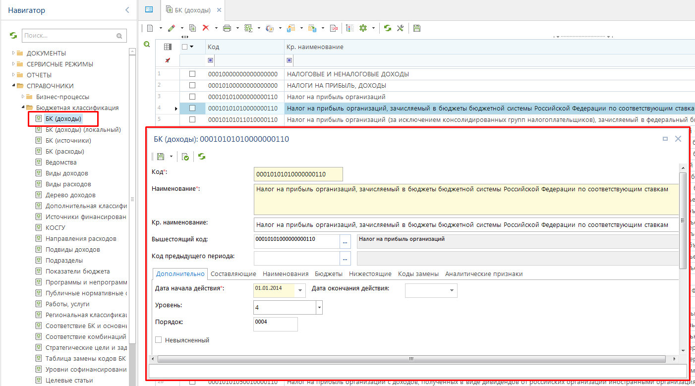Click the sum calculation icon in the toolbar
Screen dimensions: 695x386
click(249, 28)
